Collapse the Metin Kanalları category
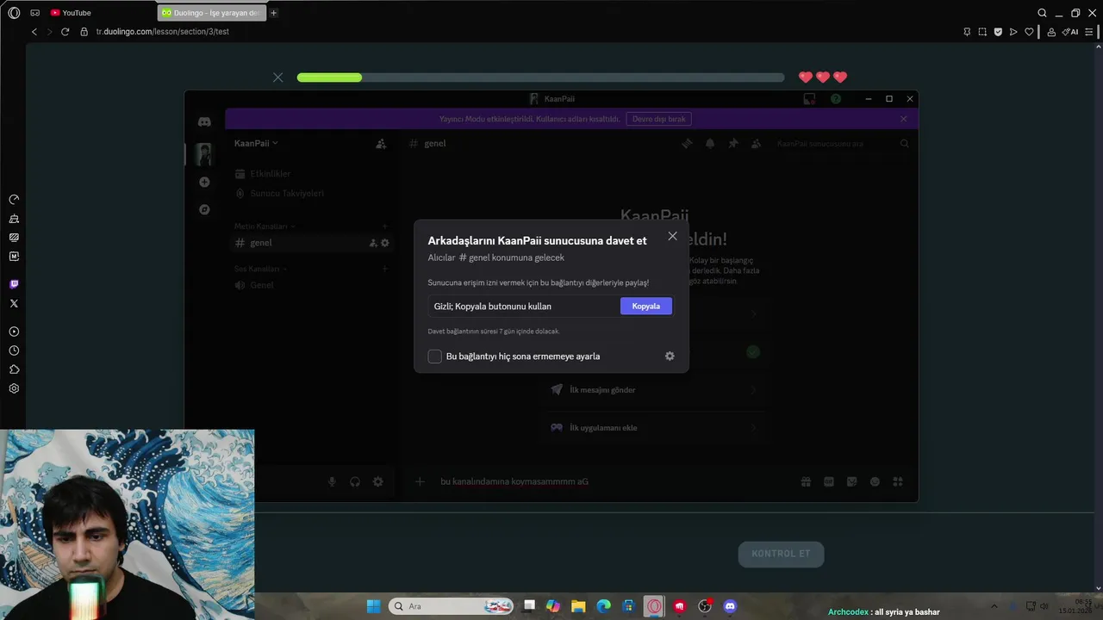This screenshot has width=1103, height=620. (x=264, y=226)
